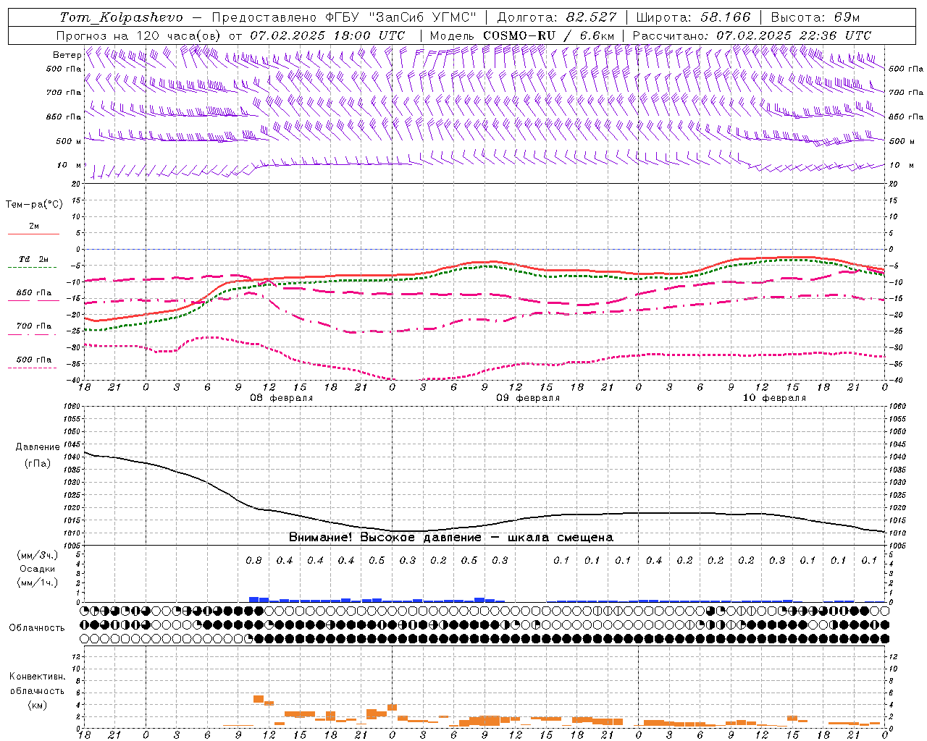The image size is (927, 741).
Task: Select the 10 февраля date label
Action: tap(774, 398)
